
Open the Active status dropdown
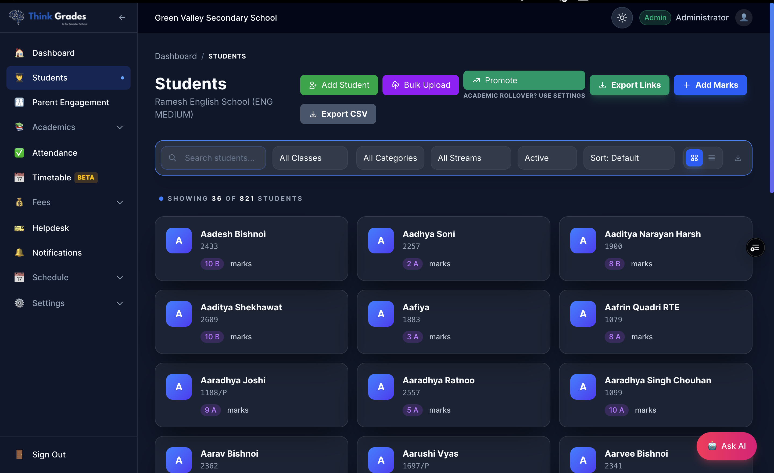[547, 158]
